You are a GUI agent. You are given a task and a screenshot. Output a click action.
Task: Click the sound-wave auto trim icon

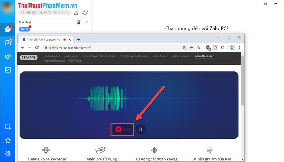(155, 150)
